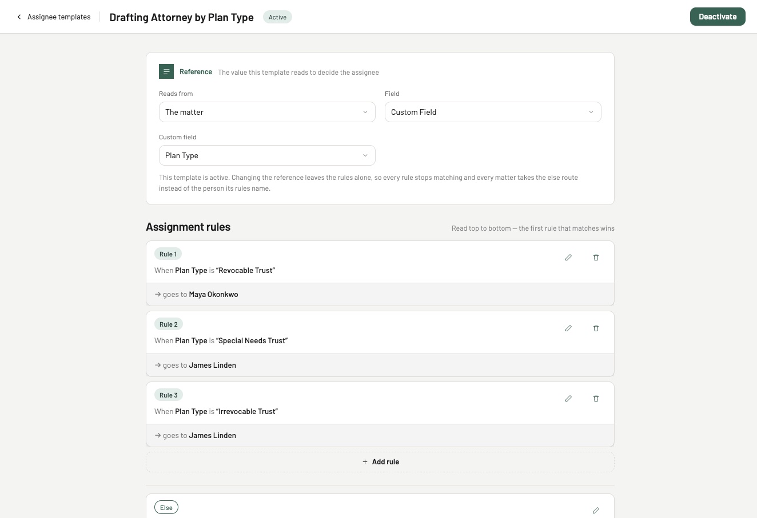Click the Else badge
This screenshot has width=757, height=518.
tap(166, 508)
